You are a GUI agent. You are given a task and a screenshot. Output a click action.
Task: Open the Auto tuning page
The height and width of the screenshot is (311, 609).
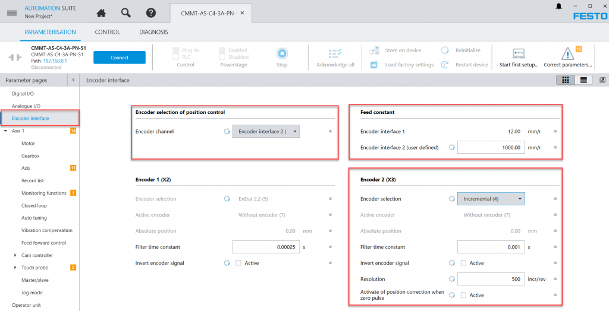coord(34,218)
